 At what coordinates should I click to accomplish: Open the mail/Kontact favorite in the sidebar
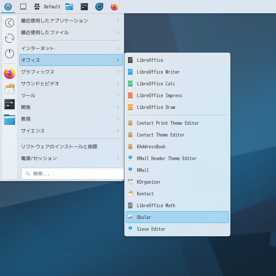(10, 89)
